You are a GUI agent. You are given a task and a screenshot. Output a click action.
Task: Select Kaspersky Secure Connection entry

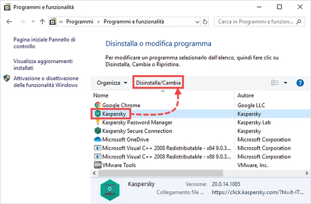coord(137,131)
